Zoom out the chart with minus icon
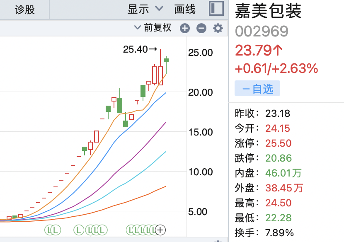 pos(201,28)
